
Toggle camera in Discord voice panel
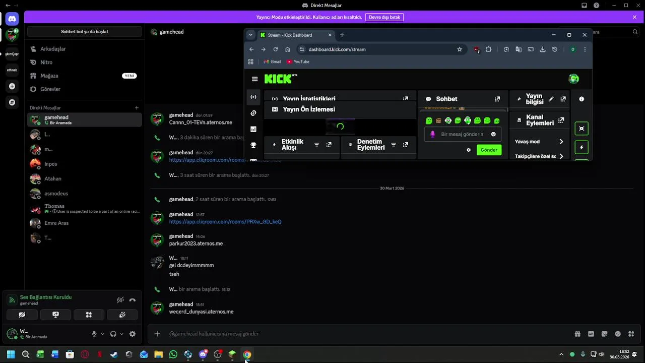click(22, 315)
